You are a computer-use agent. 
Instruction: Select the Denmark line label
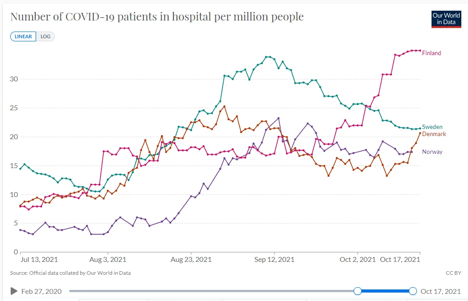coord(434,134)
